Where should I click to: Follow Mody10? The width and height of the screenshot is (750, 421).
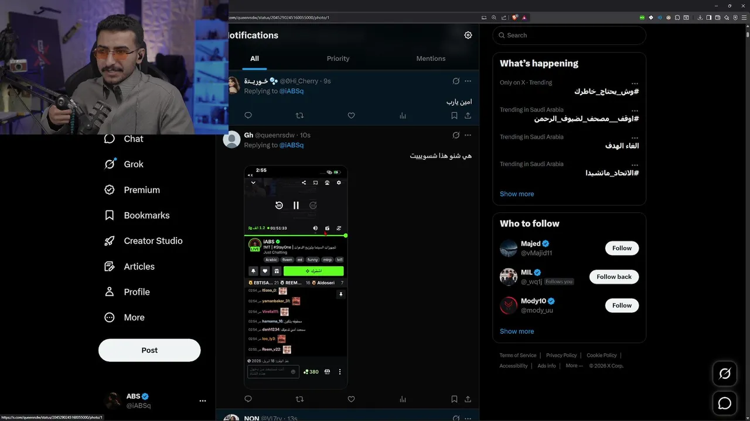click(622, 305)
